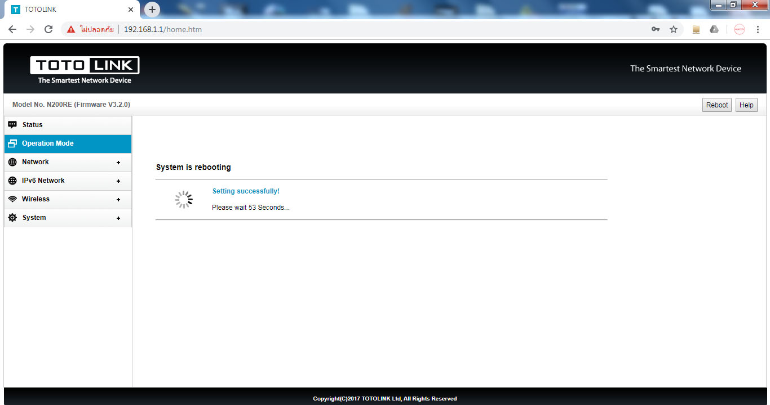Click the address bar URL 192.168.1.1/home.htm
This screenshot has height=405, width=770.
(163, 29)
